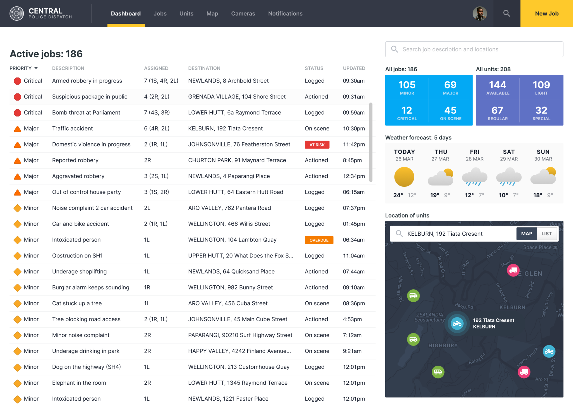Click the truck unit marker near Glen
This screenshot has height=407, width=573.
pyautogui.click(x=513, y=270)
